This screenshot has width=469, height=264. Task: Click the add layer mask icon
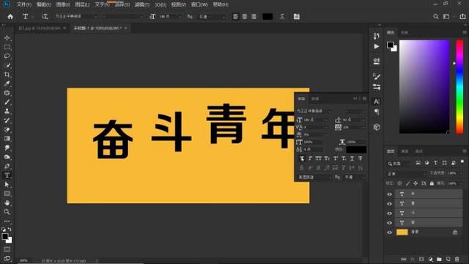click(x=421, y=259)
